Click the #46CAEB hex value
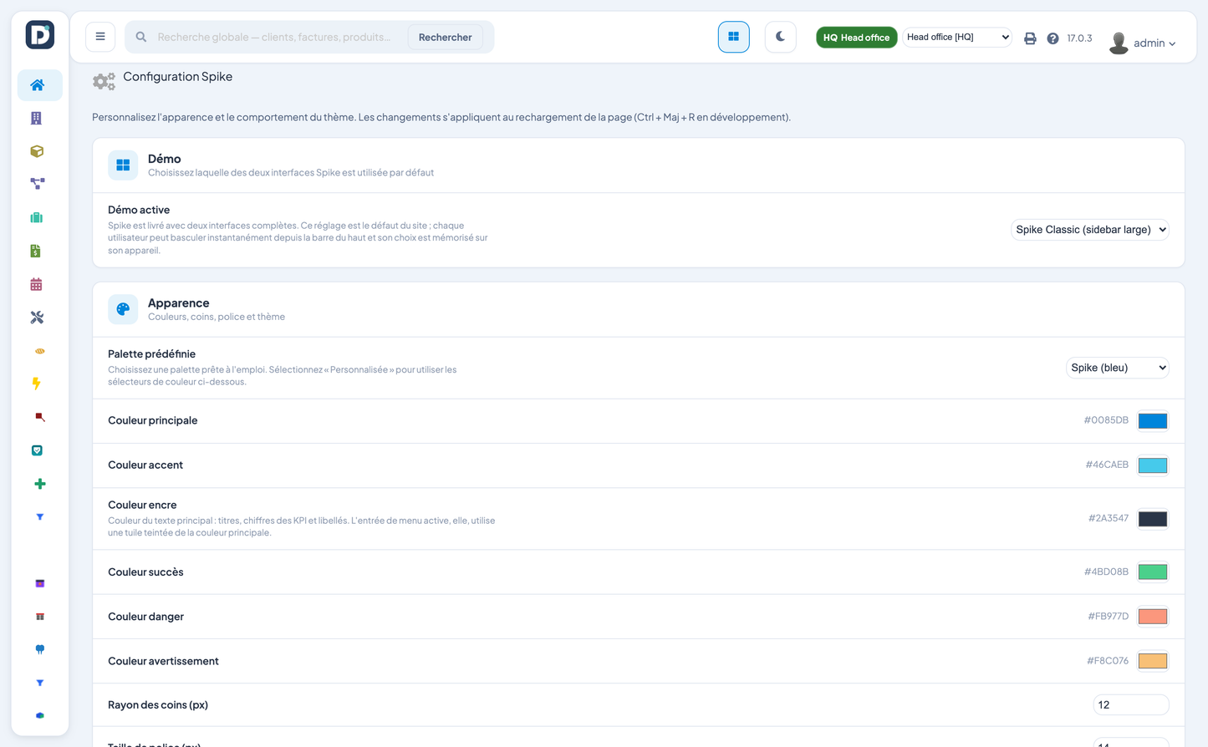The width and height of the screenshot is (1208, 747). point(1107,465)
